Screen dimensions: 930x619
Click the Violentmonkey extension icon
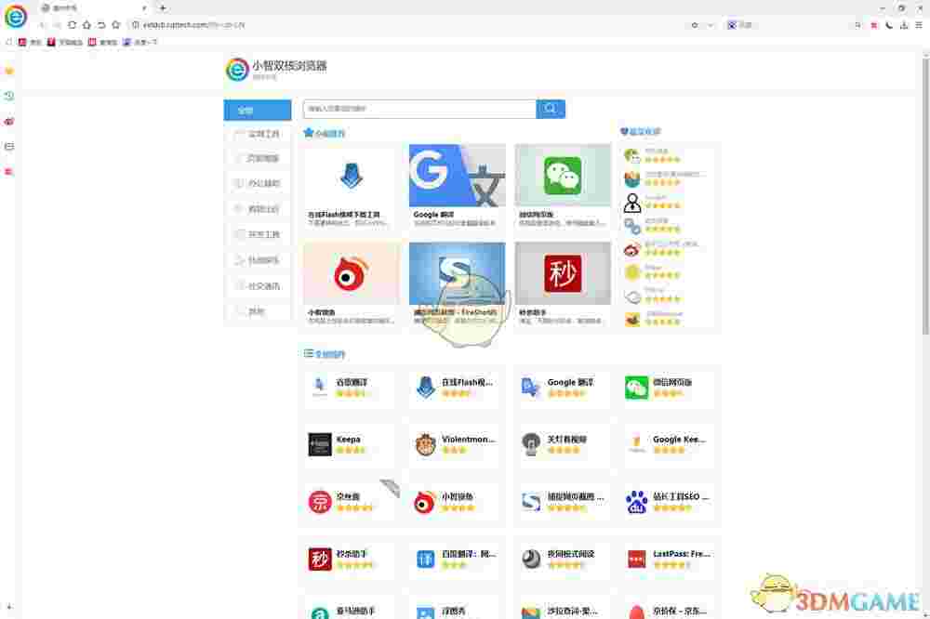click(x=425, y=444)
